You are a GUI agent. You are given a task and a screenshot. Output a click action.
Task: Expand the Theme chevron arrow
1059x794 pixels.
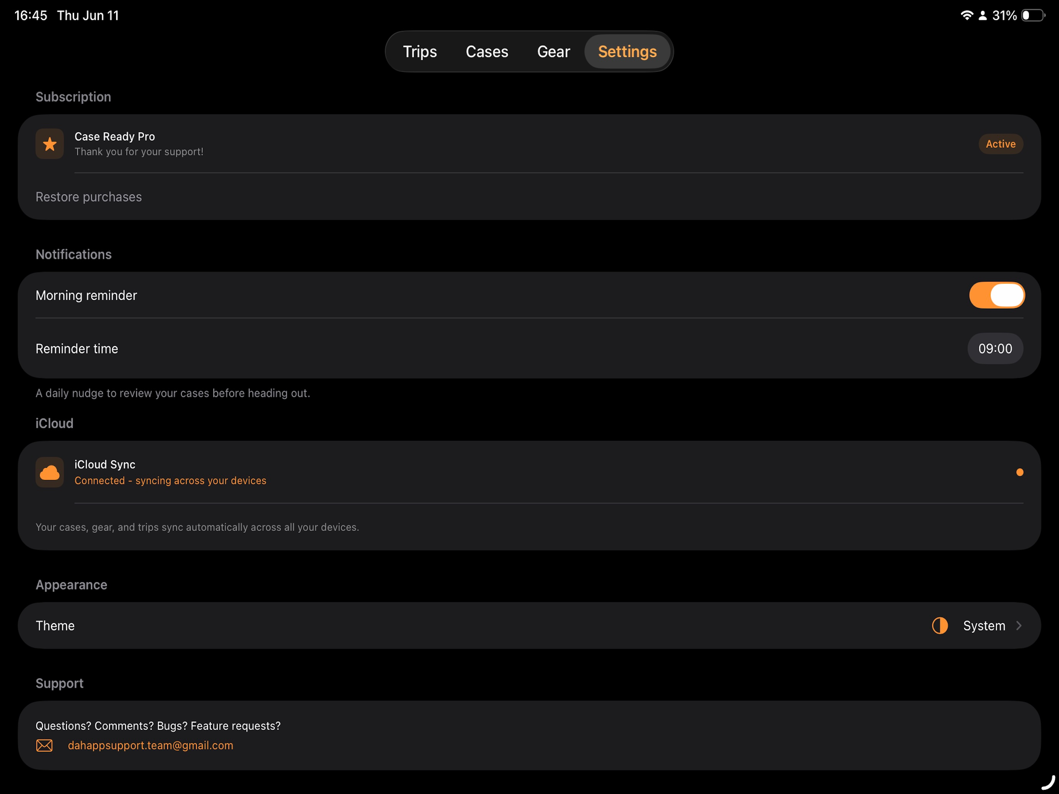click(1019, 626)
